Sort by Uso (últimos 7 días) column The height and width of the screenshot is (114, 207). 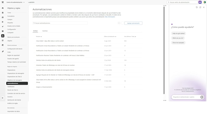pos(130,37)
